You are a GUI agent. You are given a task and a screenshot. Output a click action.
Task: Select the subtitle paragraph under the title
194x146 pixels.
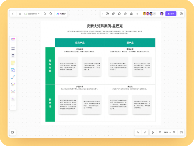pyautogui.click(x=105, y=32)
